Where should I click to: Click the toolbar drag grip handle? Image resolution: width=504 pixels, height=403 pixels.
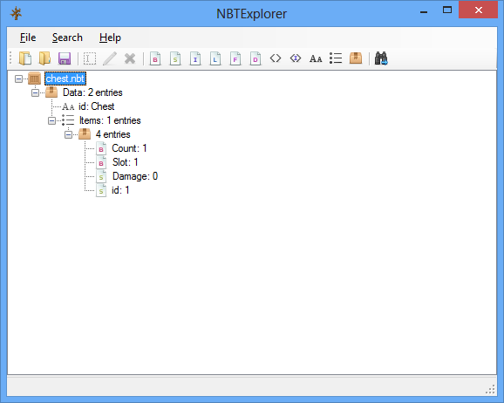[10, 58]
